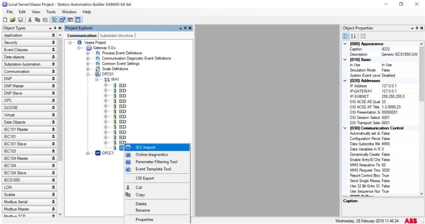Open Properties from the context menu

click(157, 220)
